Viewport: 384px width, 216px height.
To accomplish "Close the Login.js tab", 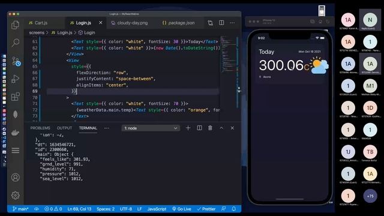I will (101, 23).
